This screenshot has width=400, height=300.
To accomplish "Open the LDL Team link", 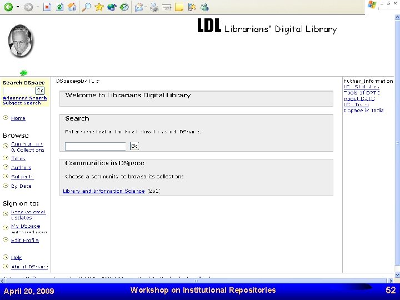I will [356, 104].
